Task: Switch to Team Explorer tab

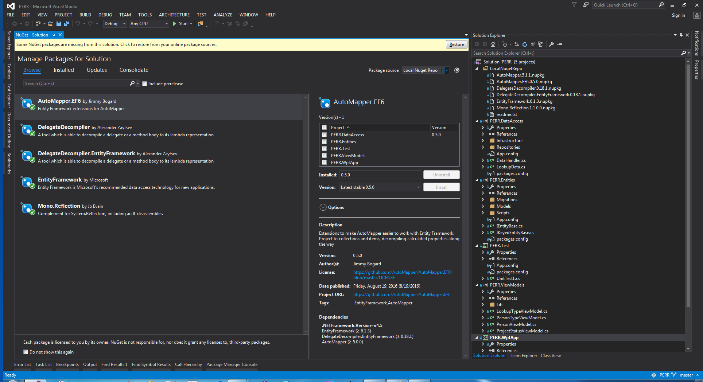Action: click(523, 356)
